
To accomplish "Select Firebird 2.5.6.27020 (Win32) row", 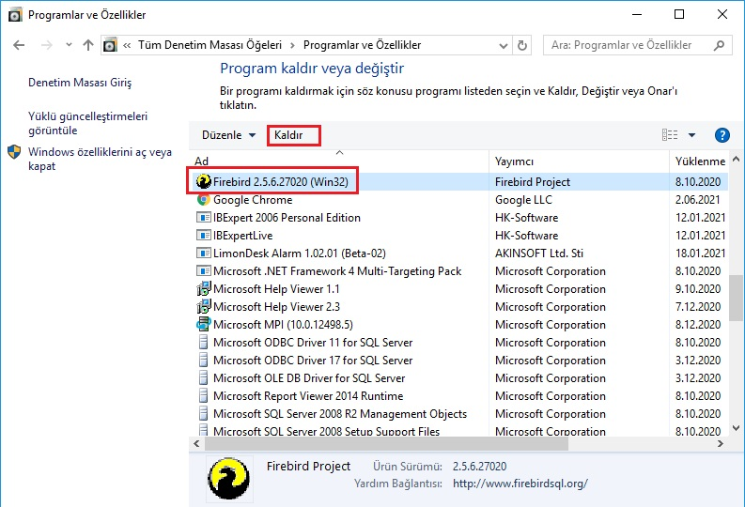I will [458, 182].
